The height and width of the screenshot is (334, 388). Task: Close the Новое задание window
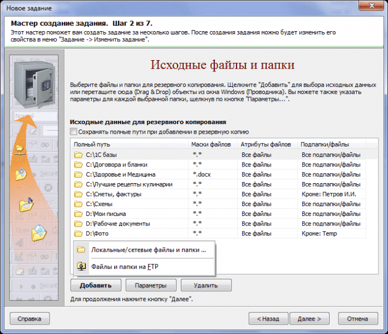[x=372, y=6]
